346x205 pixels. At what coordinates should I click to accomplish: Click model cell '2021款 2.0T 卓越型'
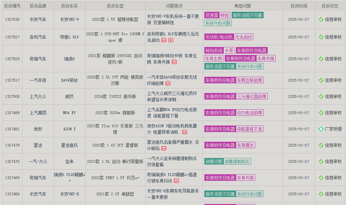[x=115, y=194]
